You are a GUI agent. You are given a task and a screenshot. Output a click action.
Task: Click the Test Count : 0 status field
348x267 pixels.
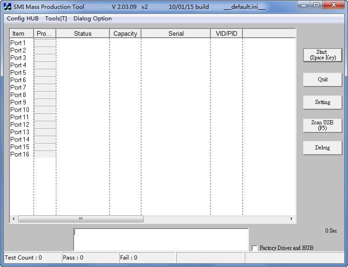click(x=32, y=258)
